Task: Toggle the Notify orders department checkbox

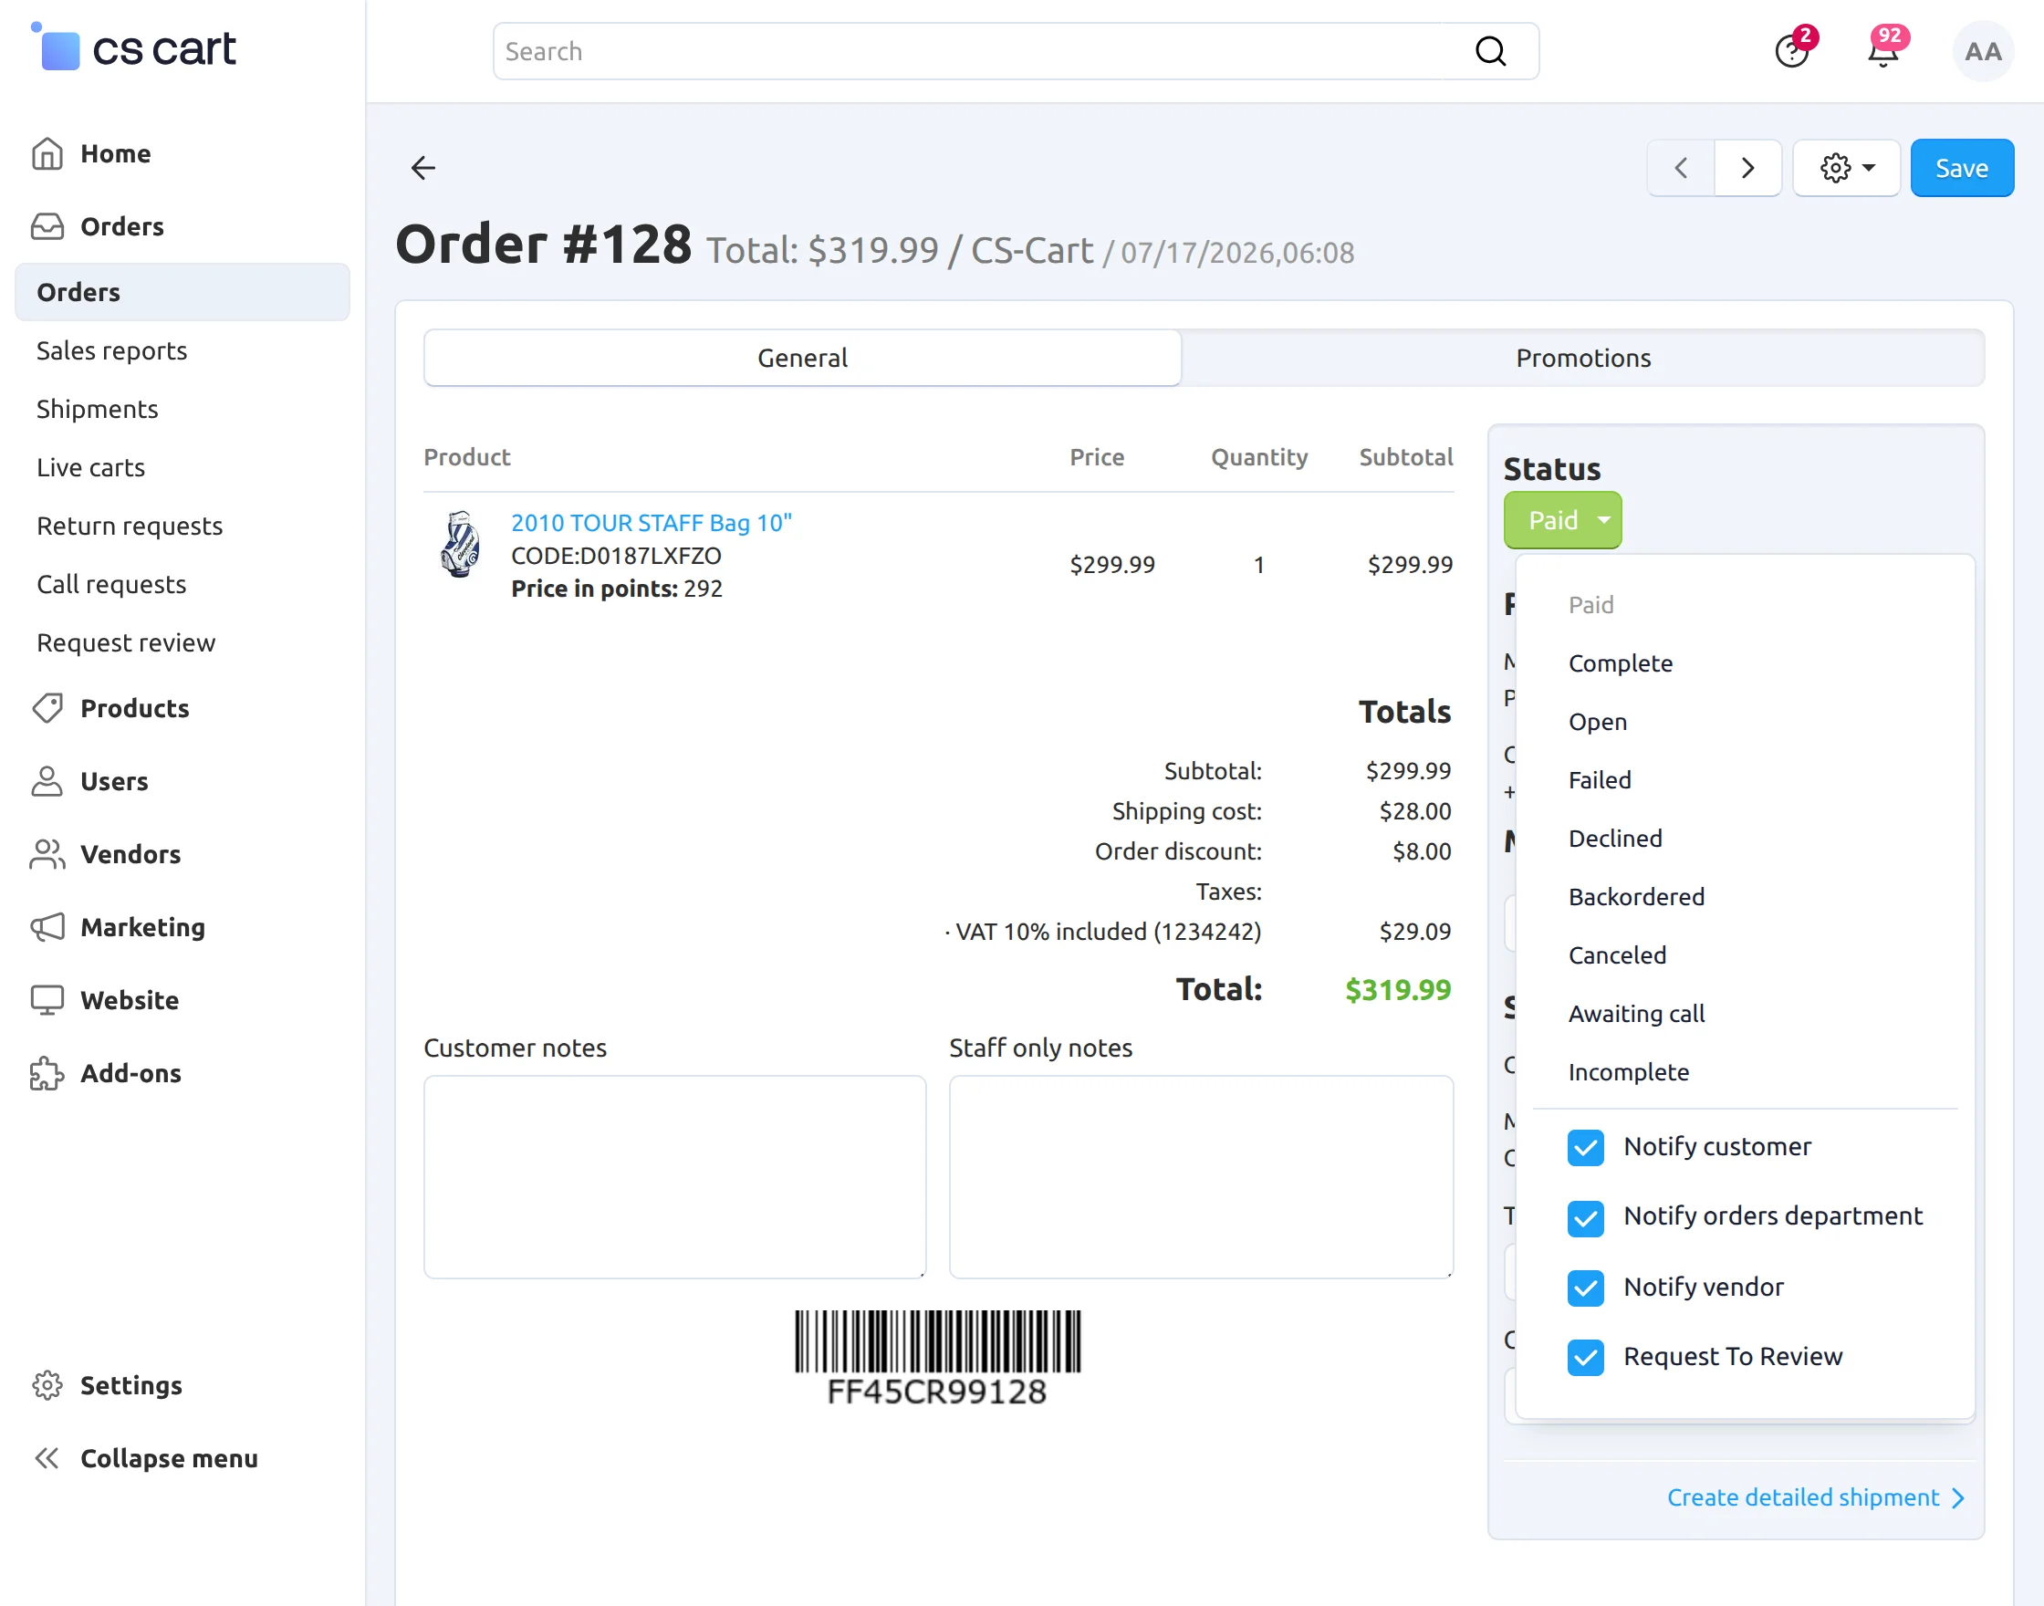Action: [1585, 1217]
